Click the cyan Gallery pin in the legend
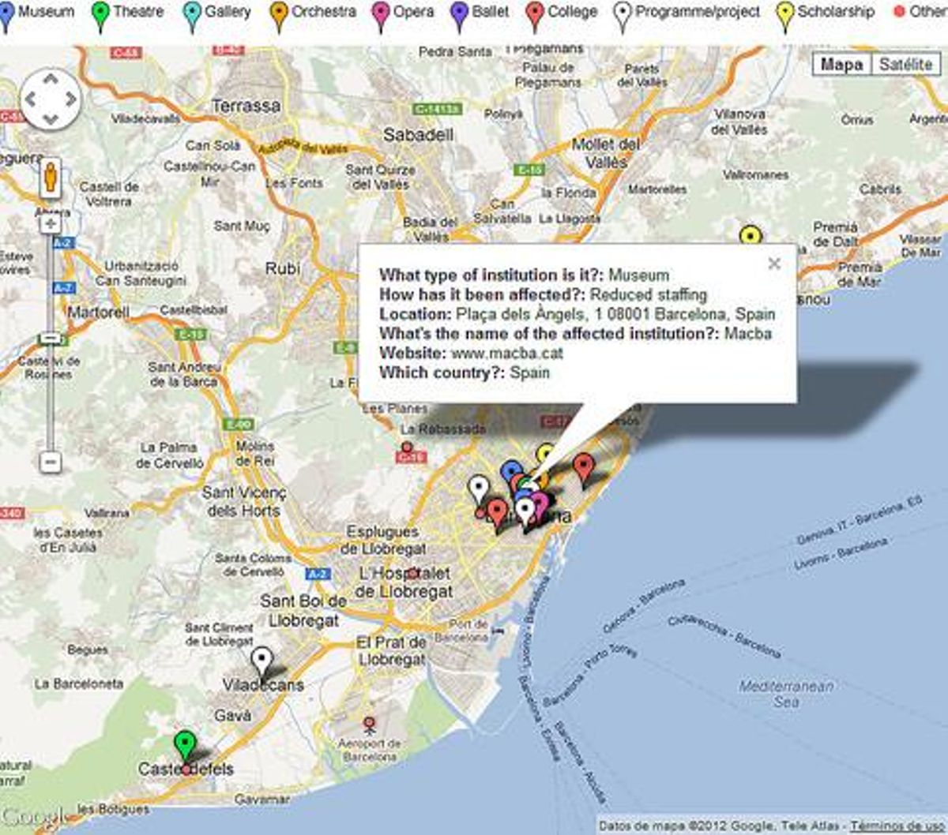The image size is (948, 835). 192,16
